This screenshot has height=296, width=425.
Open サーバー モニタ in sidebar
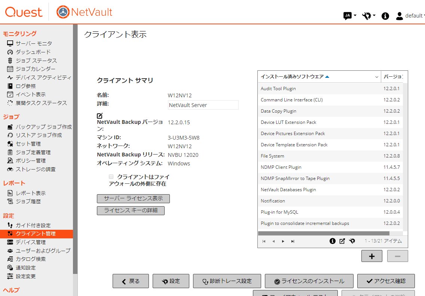tap(34, 43)
